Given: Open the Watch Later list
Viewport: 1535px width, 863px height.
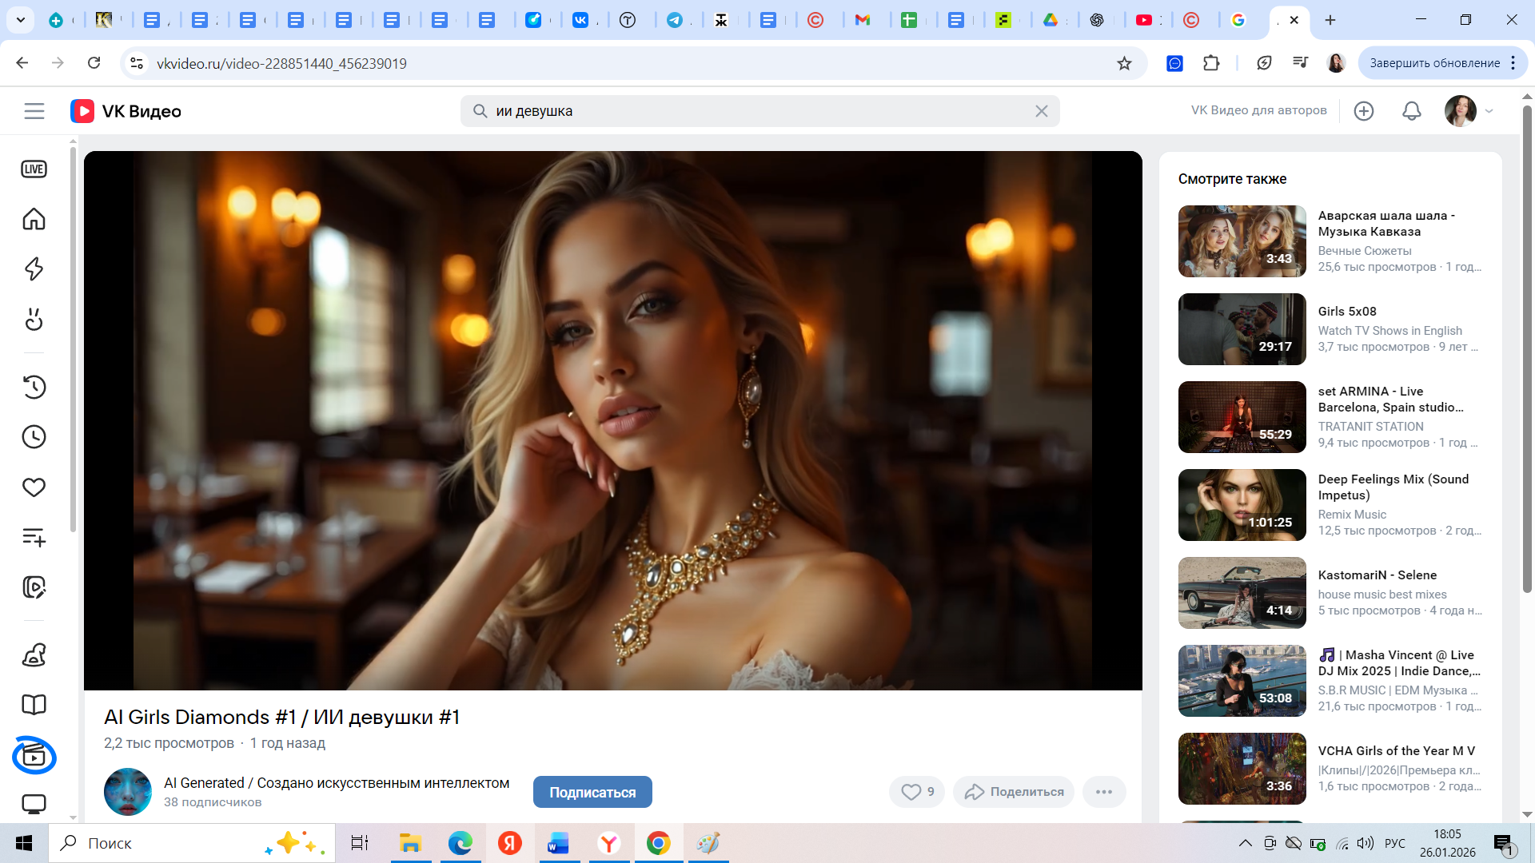Looking at the screenshot, I should (x=34, y=436).
